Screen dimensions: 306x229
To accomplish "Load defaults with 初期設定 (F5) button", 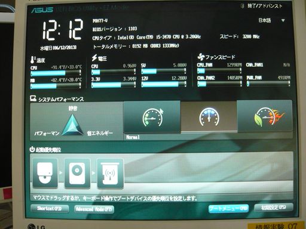I will (274, 208).
